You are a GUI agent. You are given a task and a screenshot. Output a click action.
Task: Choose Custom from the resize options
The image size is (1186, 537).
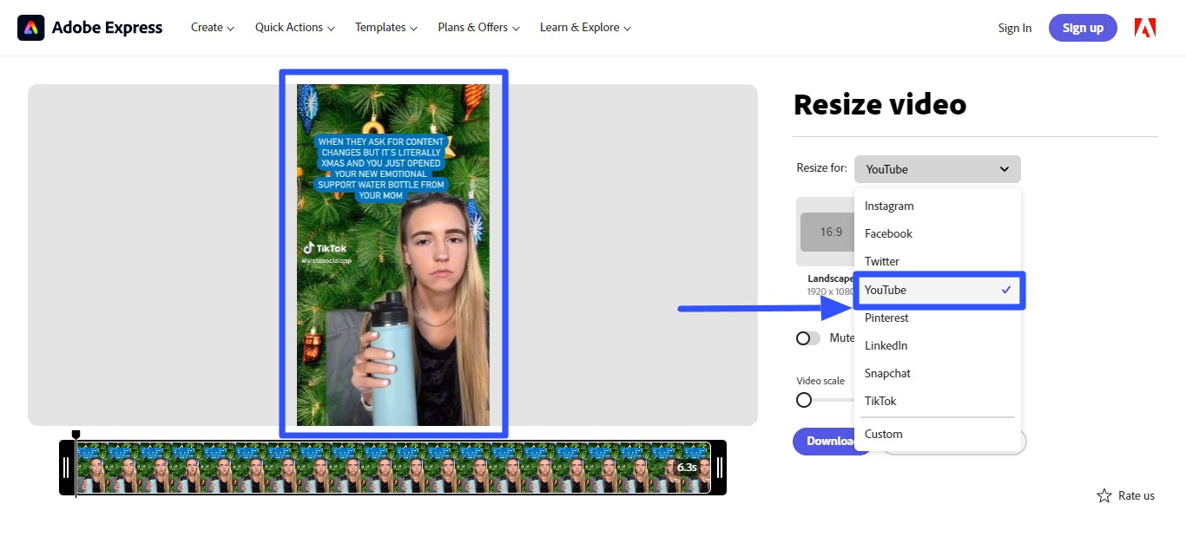click(883, 434)
